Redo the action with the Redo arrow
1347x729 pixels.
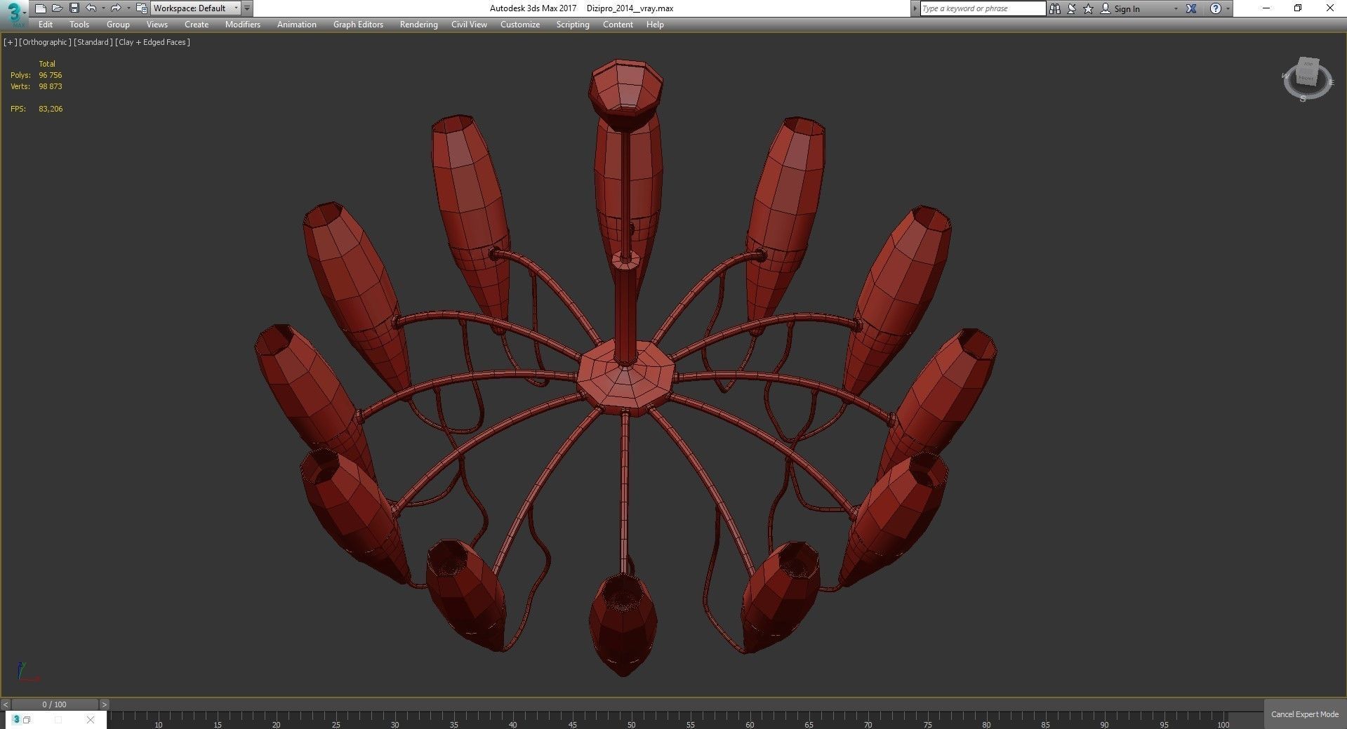pos(116,8)
